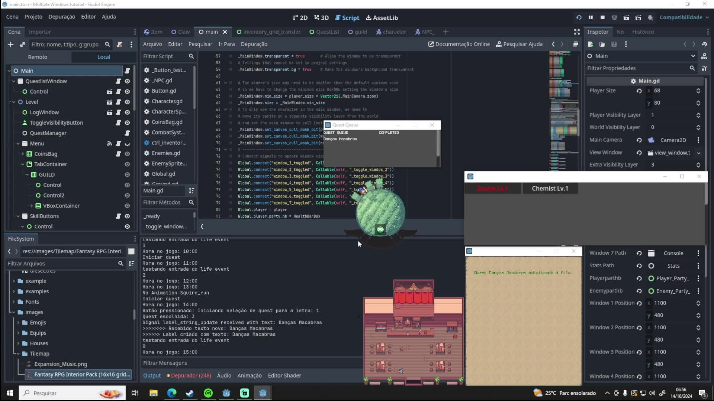
Task: Open Steam from the taskbar
Action: coord(190,393)
